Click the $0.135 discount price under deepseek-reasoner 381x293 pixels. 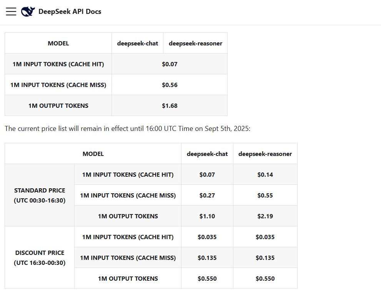pos(265,258)
